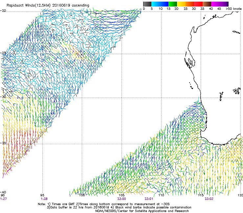Click the '105' longitude axis label
243x213 pixels.
pos(121,195)
